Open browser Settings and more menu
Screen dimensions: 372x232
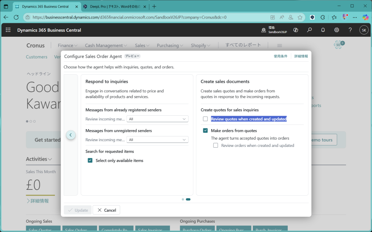click(355, 17)
